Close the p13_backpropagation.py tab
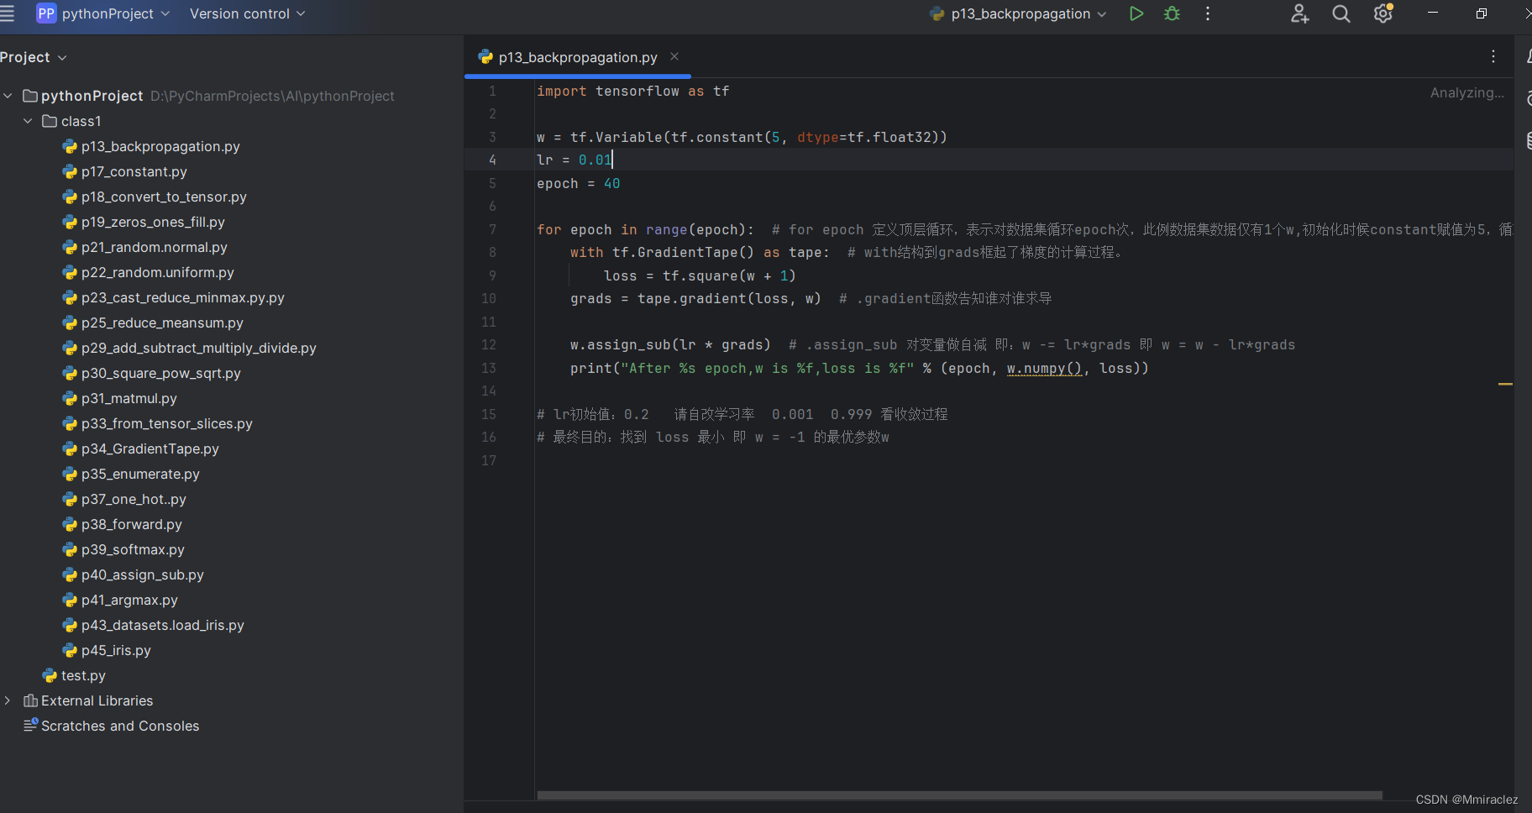Image resolution: width=1532 pixels, height=813 pixels. coord(674,57)
